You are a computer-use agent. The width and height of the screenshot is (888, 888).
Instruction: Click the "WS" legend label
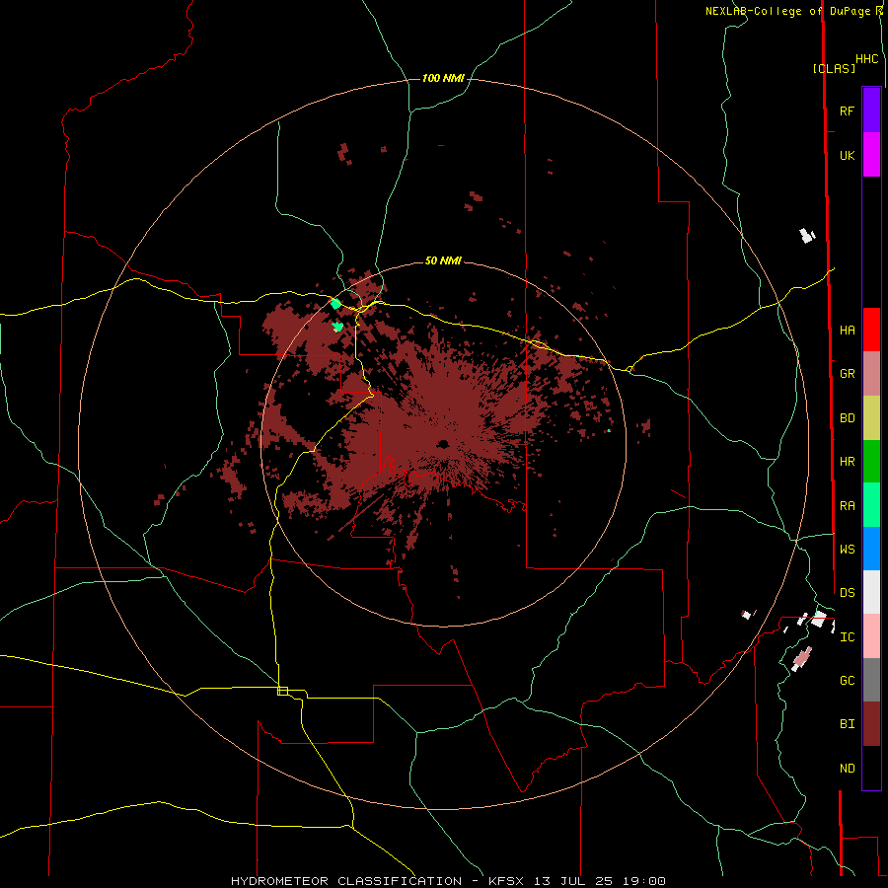pos(847,550)
